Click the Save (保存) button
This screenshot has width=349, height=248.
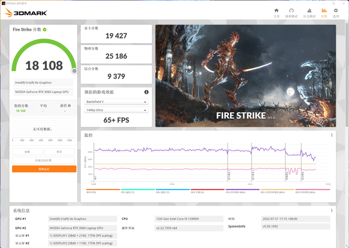(59, 152)
